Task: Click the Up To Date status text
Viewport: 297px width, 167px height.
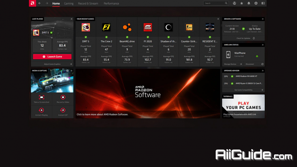Action: (255, 29)
